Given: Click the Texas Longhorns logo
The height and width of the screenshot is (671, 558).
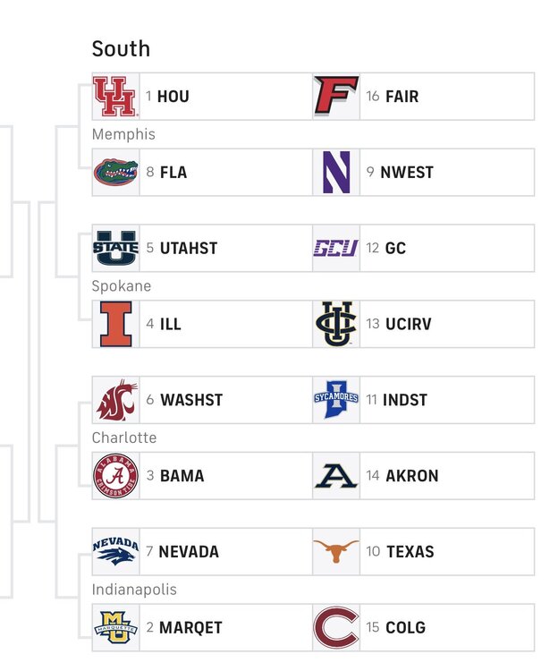Looking at the screenshot, I should click(336, 552).
